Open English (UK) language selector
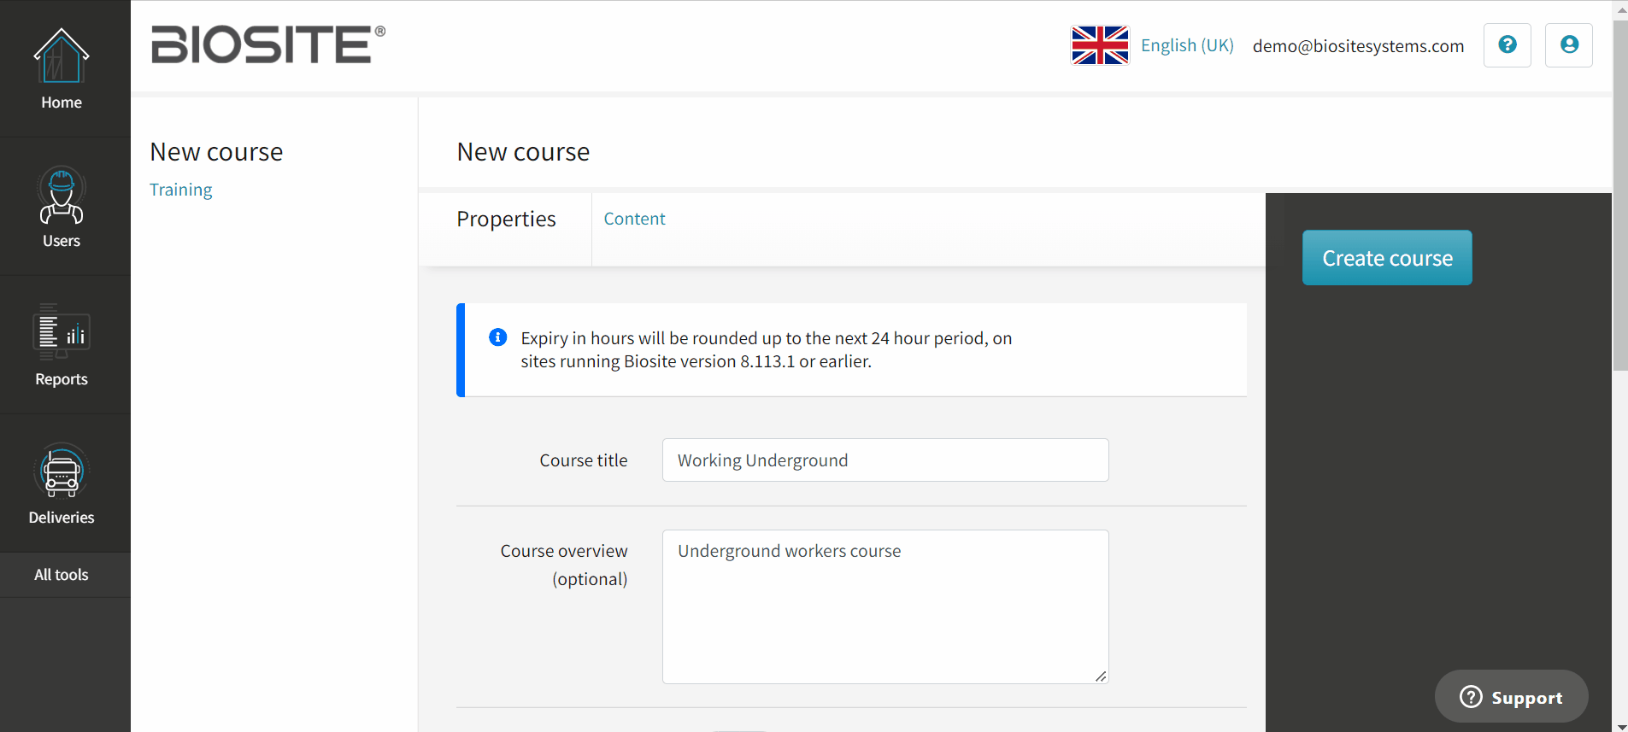The width and height of the screenshot is (1628, 732). tap(1187, 45)
